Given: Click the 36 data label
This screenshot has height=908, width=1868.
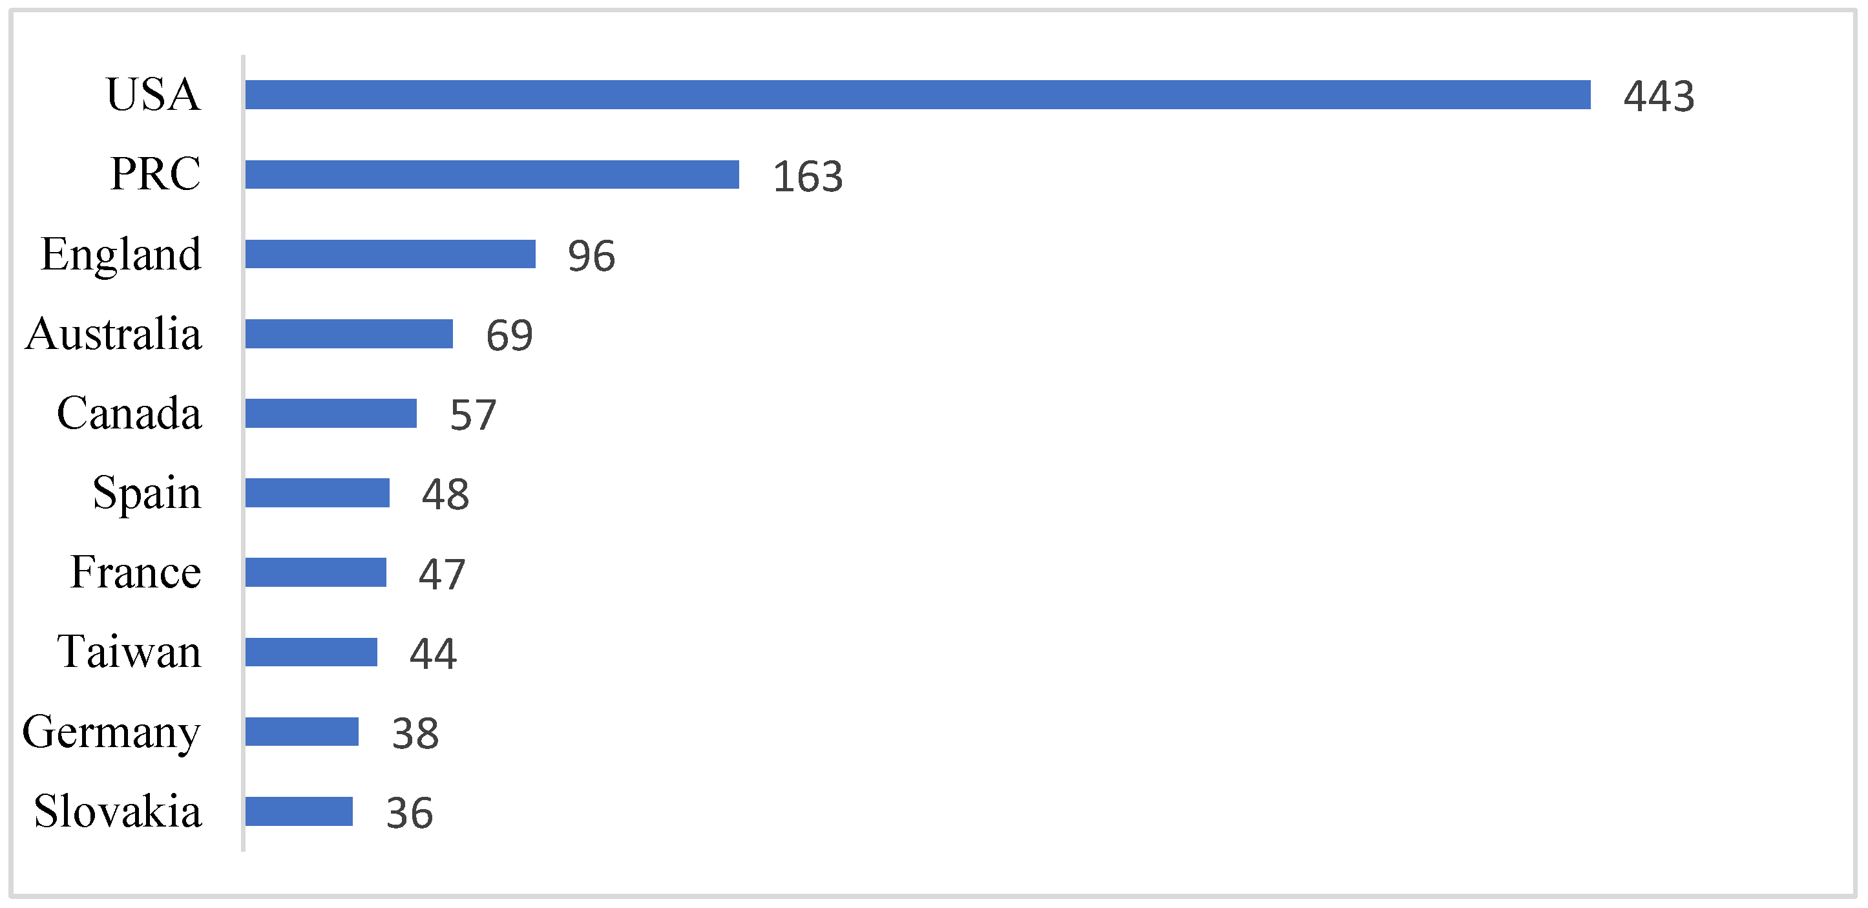Looking at the screenshot, I should (x=409, y=814).
